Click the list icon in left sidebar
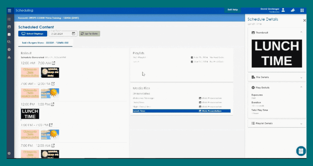 pos(9,19)
